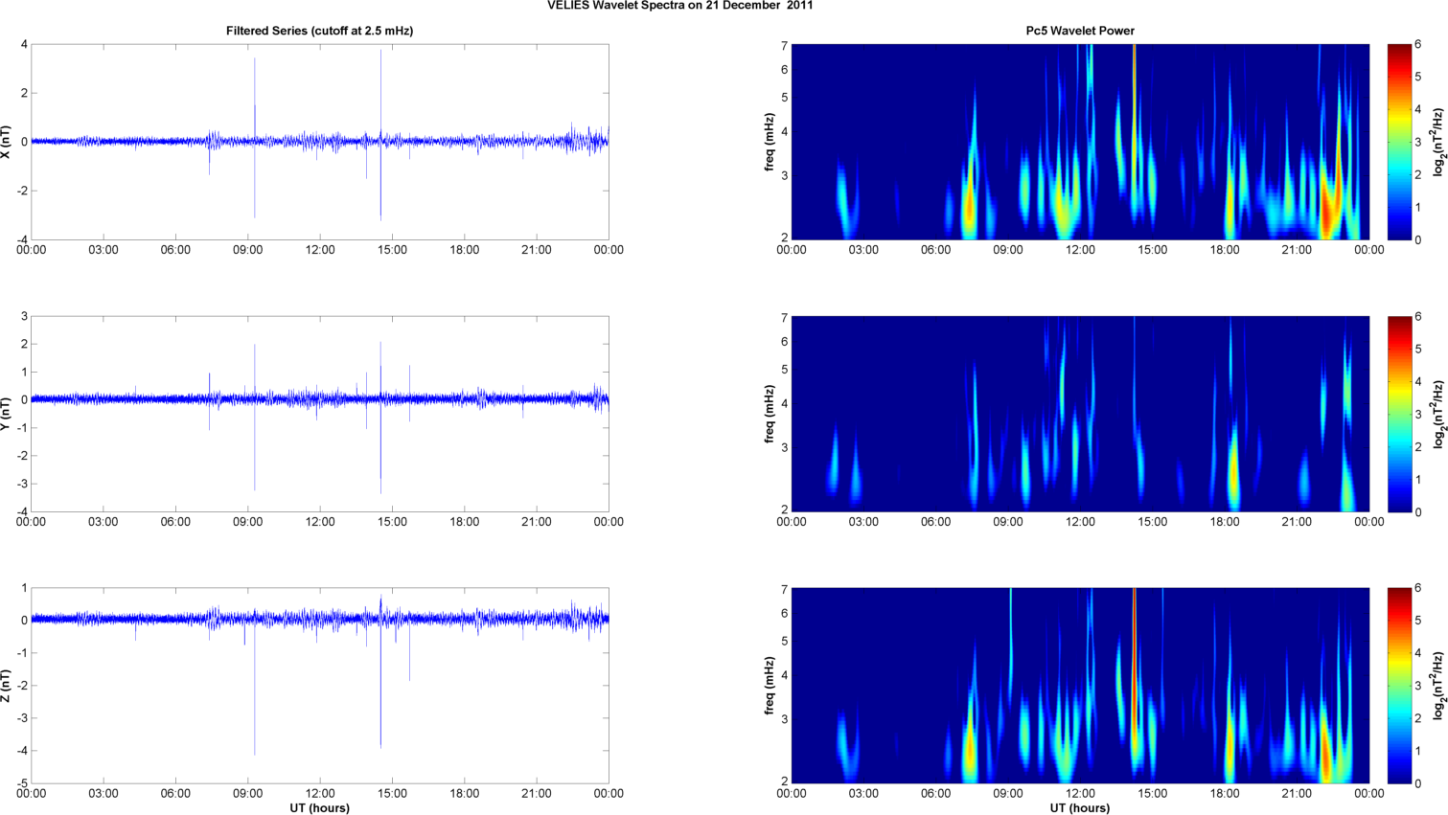This screenshot has height=815, width=1448.
Task: Click the 3 label on middle colorbar
Action: pos(1418,414)
